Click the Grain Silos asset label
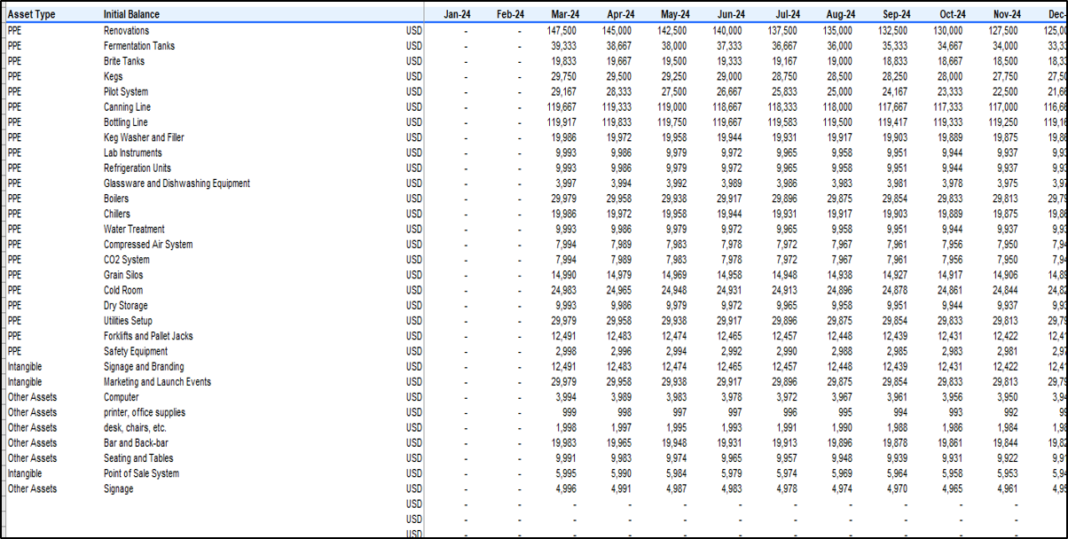Viewport: 1068px width, 539px height. (x=123, y=275)
